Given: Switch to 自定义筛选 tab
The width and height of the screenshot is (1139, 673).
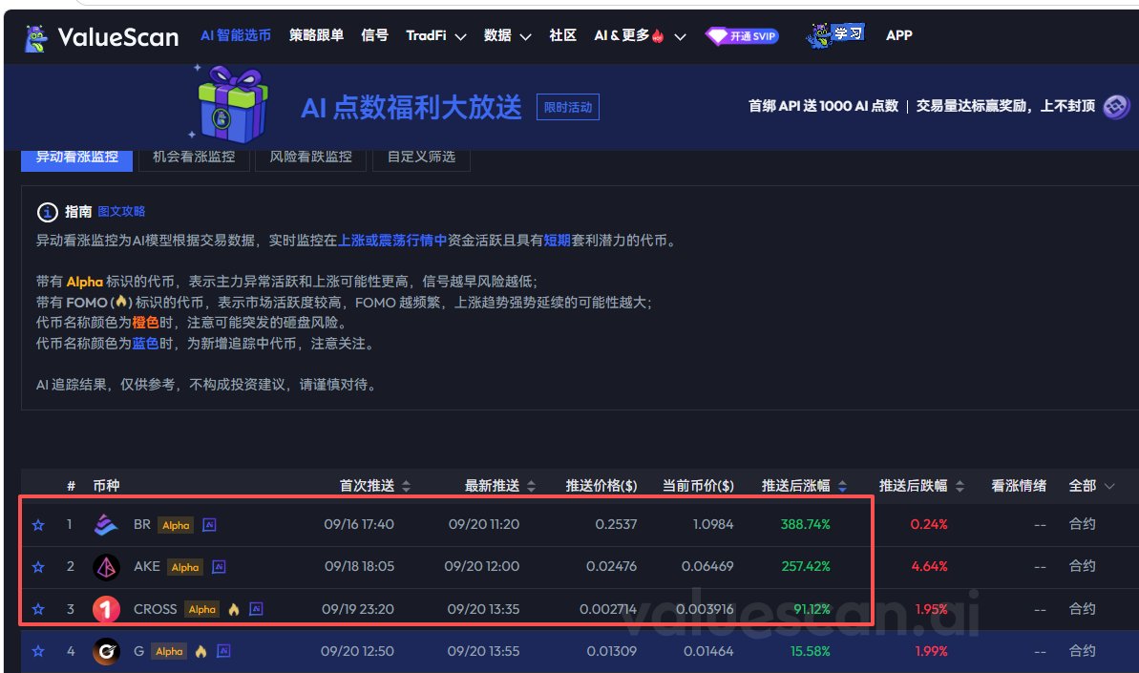Looking at the screenshot, I should click(421, 159).
